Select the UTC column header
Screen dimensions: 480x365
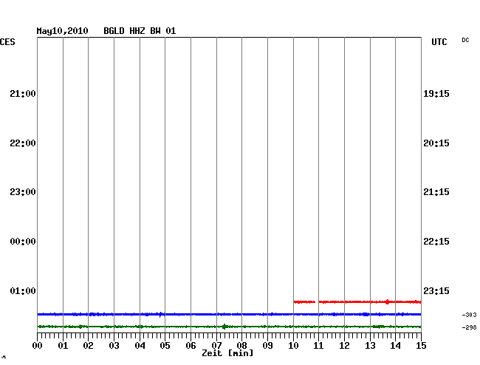click(x=439, y=43)
